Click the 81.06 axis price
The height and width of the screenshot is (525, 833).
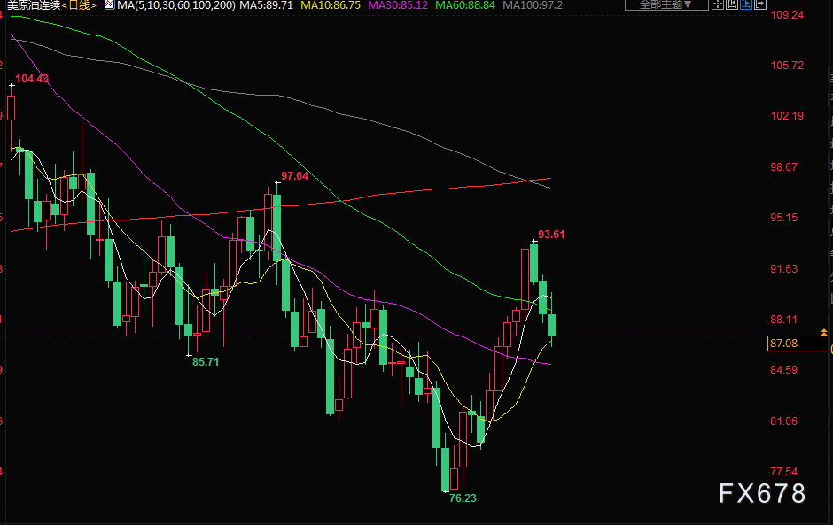tap(784, 421)
